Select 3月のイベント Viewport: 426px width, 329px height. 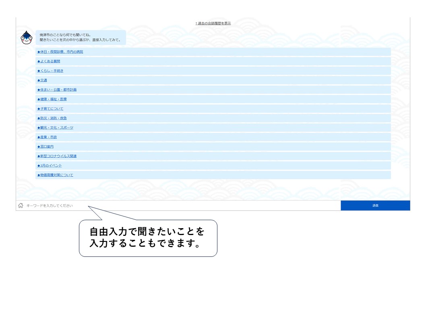50,165
